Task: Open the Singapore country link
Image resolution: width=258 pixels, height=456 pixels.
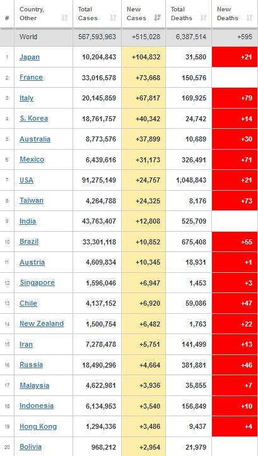Action: [37, 282]
